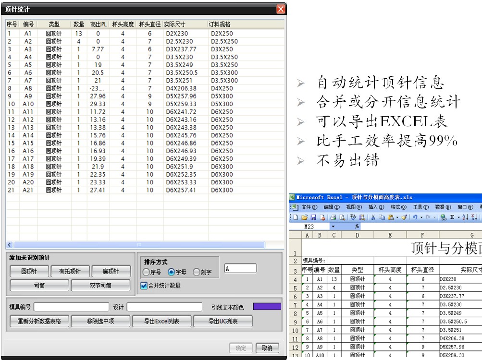This screenshot has width=482, height=360.
Task: Click the 模具编号 input field
Action: pos(71,307)
